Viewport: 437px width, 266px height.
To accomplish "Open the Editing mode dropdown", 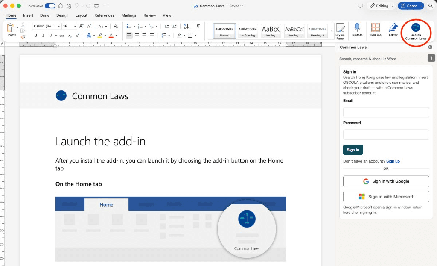I will [382, 6].
